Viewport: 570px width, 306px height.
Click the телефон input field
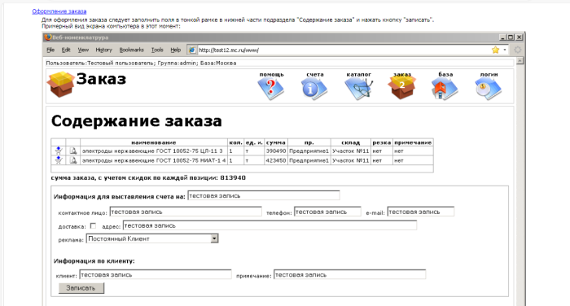(327, 212)
